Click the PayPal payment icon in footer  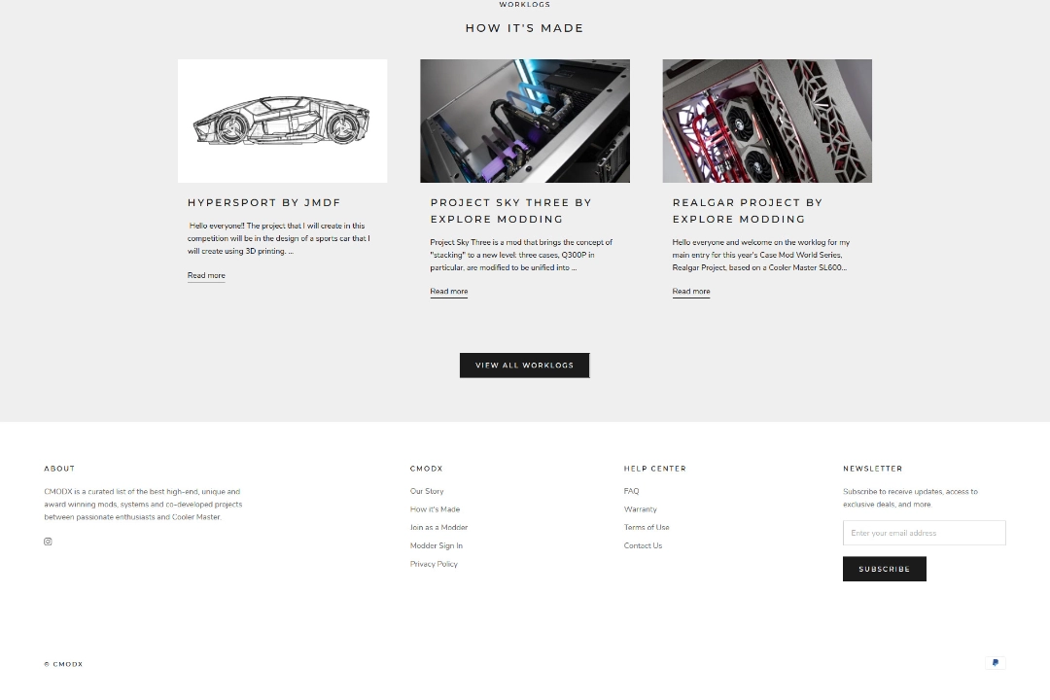coord(996,662)
